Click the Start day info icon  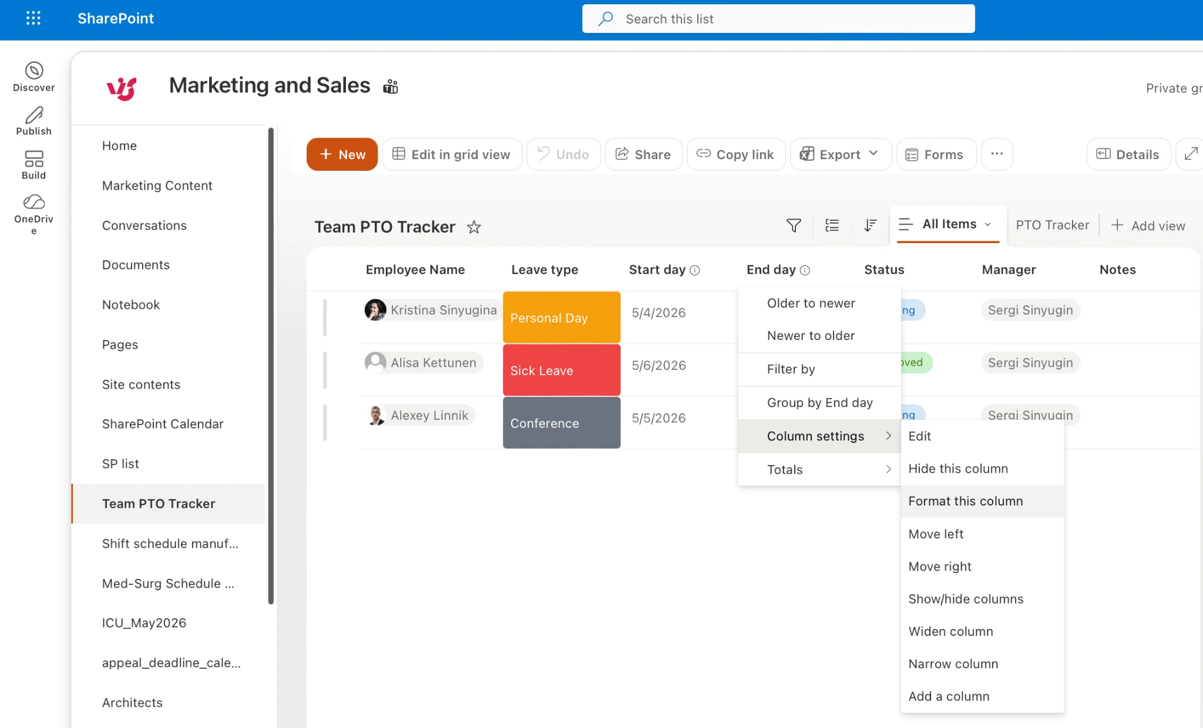pos(694,270)
